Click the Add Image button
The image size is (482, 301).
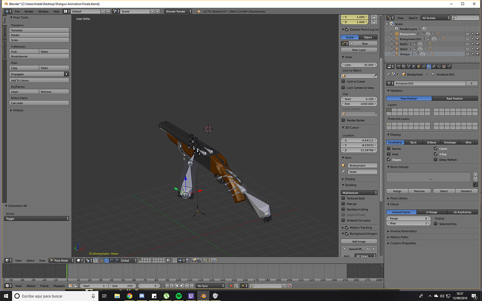[359, 241]
